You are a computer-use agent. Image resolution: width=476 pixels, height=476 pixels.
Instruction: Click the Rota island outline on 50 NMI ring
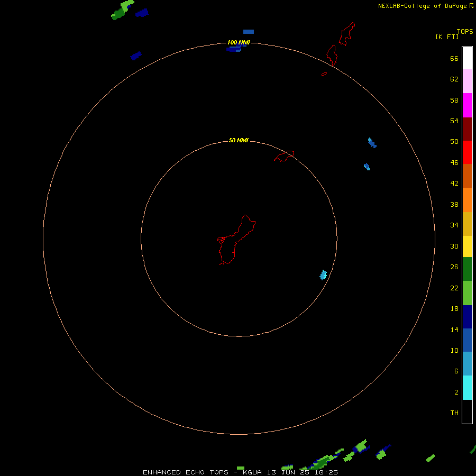click(x=284, y=156)
